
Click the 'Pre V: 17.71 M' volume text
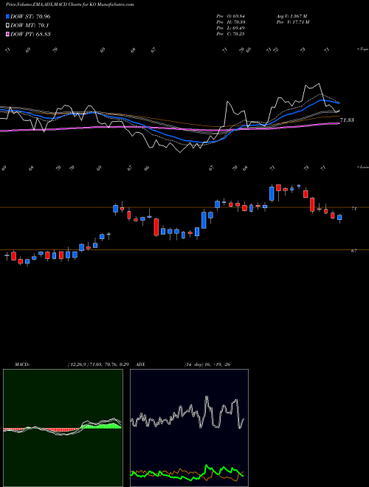[292, 22]
